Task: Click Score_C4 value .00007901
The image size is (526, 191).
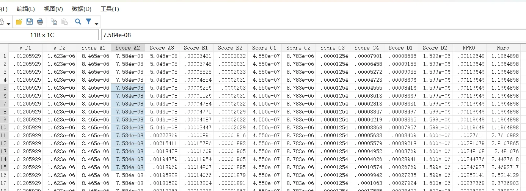Action: coord(367,56)
